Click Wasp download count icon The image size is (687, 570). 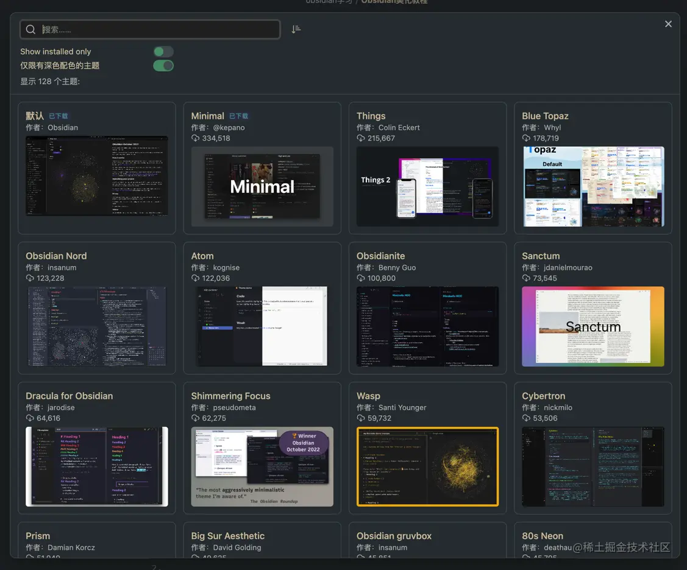pos(361,418)
